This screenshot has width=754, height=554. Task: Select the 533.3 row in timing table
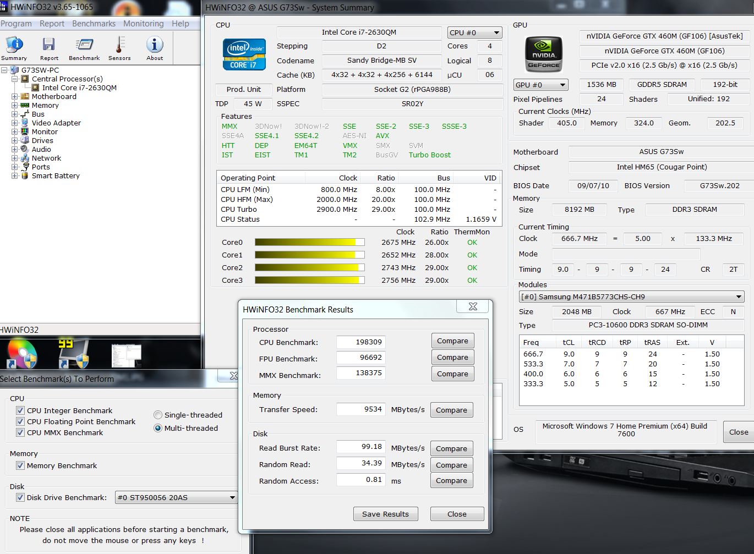[x=631, y=364]
